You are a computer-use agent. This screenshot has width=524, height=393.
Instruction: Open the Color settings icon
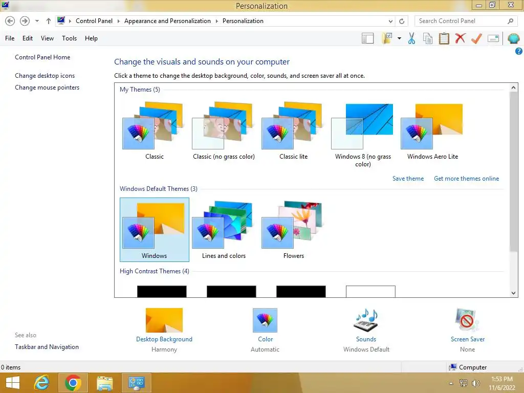pyautogui.click(x=265, y=320)
